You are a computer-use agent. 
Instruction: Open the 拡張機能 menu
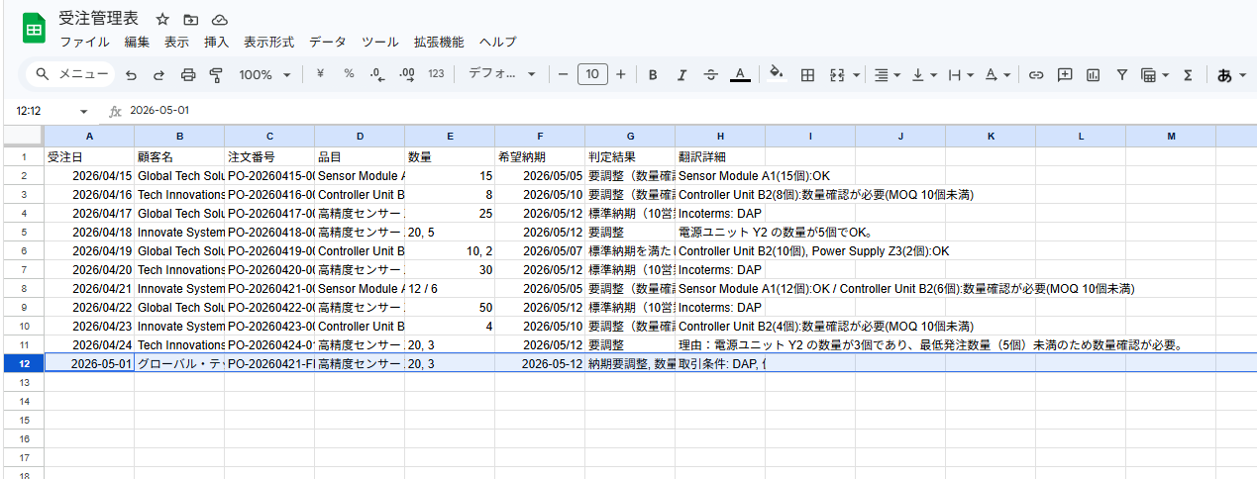pos(439,42)
